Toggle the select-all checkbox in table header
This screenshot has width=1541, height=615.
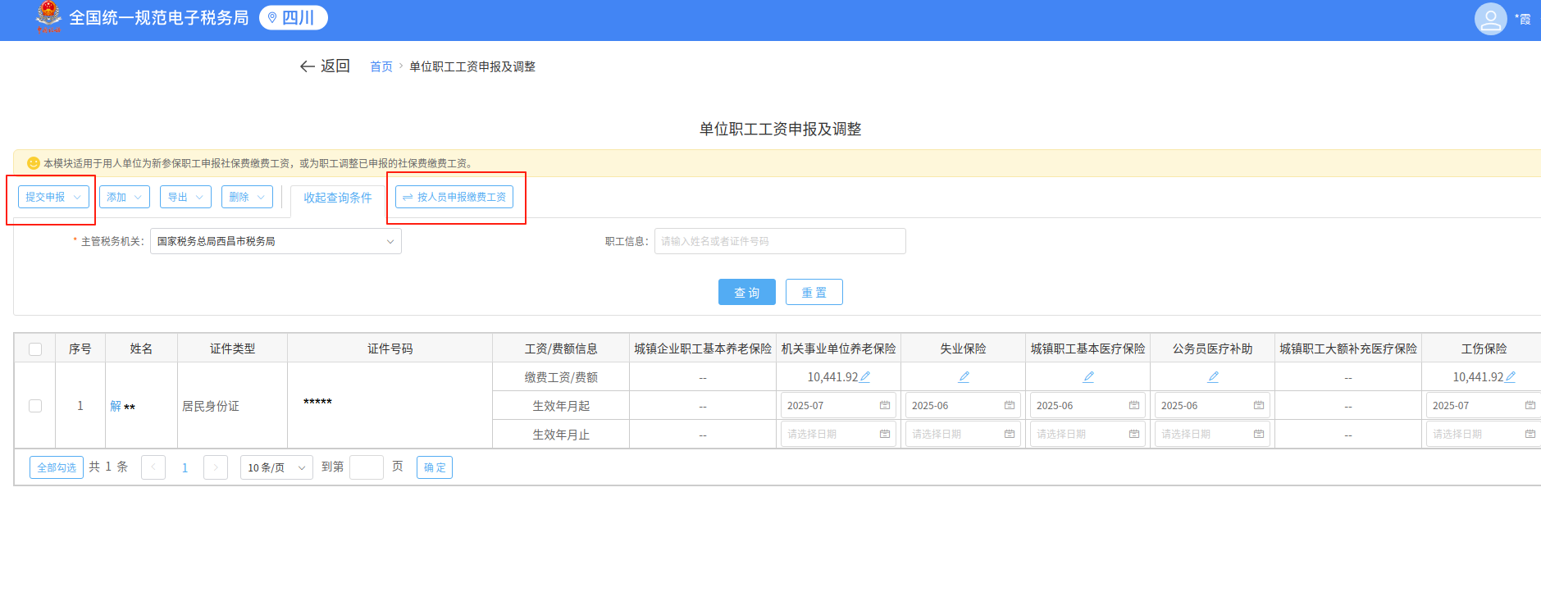[35, 349]
